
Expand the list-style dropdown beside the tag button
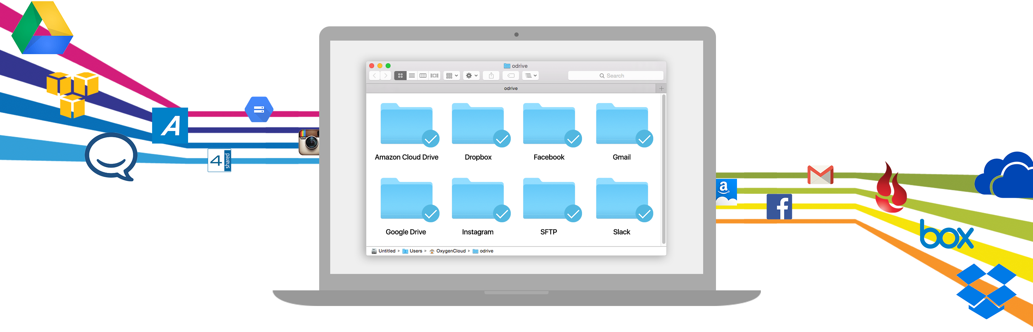coord(530,76)
